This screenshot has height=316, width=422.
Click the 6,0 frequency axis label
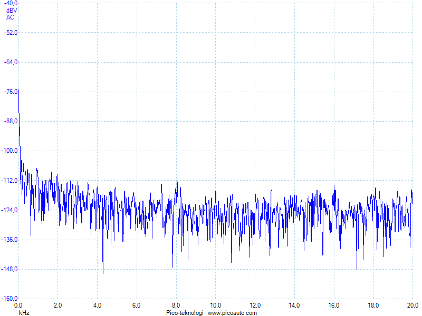pyautogui.click(x=137, y=305)
